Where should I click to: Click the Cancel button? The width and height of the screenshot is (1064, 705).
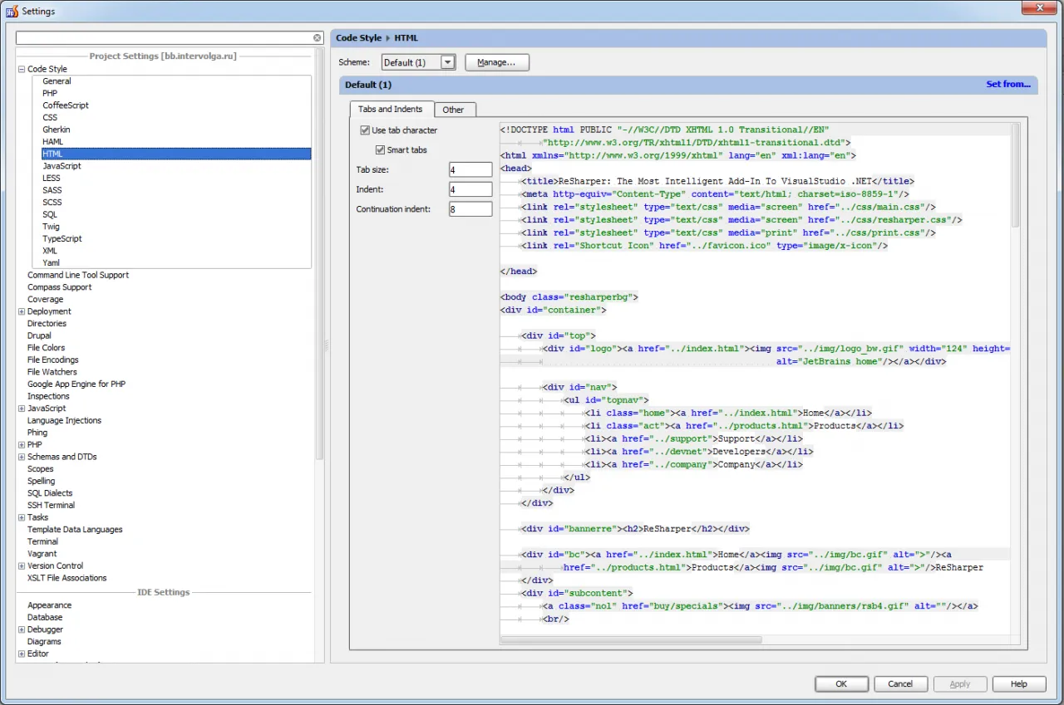[900, 684]
